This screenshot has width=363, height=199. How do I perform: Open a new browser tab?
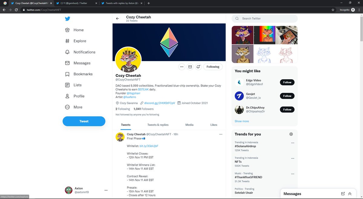click(149, 3)
